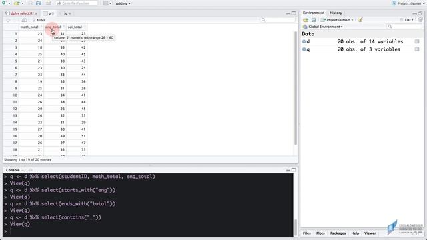Click the sci_total value 51 in row 16
Screen dimensions: 427x240
point(83,136)
